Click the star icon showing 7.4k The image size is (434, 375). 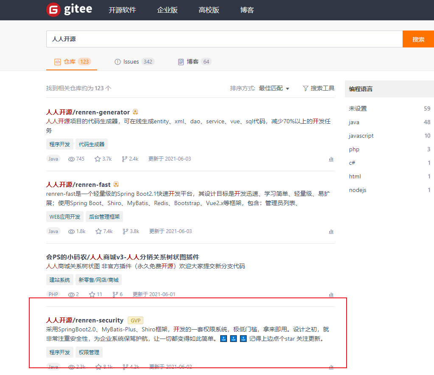(x=98, y=231)
